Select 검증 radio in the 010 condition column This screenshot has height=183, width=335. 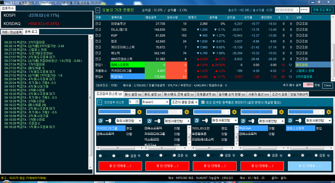tap(222, 156)
